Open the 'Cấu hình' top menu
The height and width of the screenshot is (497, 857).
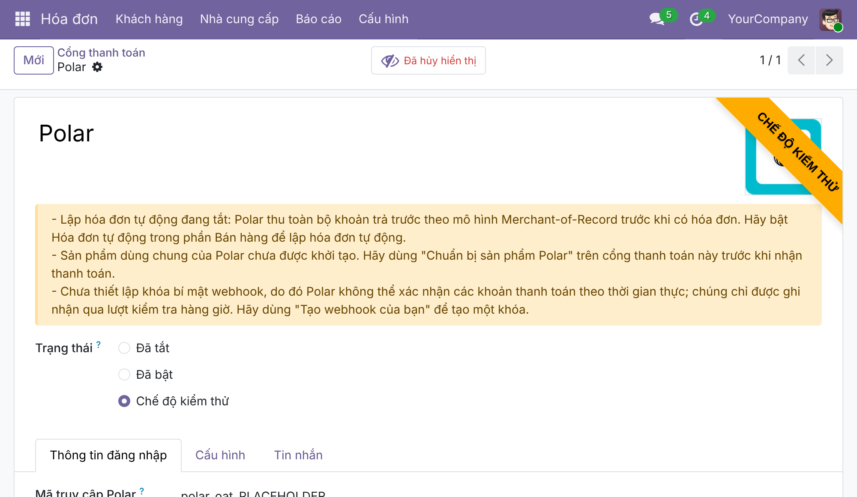click(x=384, y=19)
